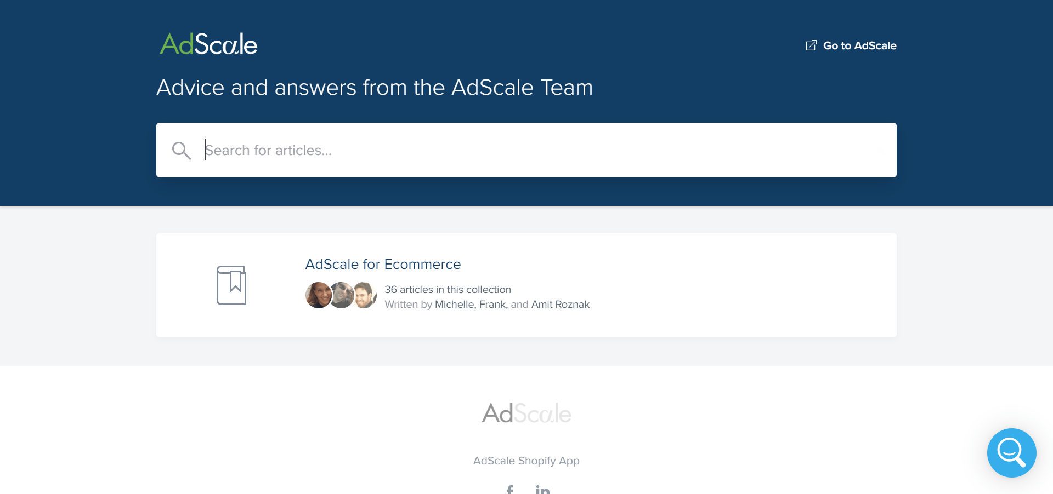Click the grey AdScale logo in the footer
This screenshot has height=494, width=1053.
526,413
